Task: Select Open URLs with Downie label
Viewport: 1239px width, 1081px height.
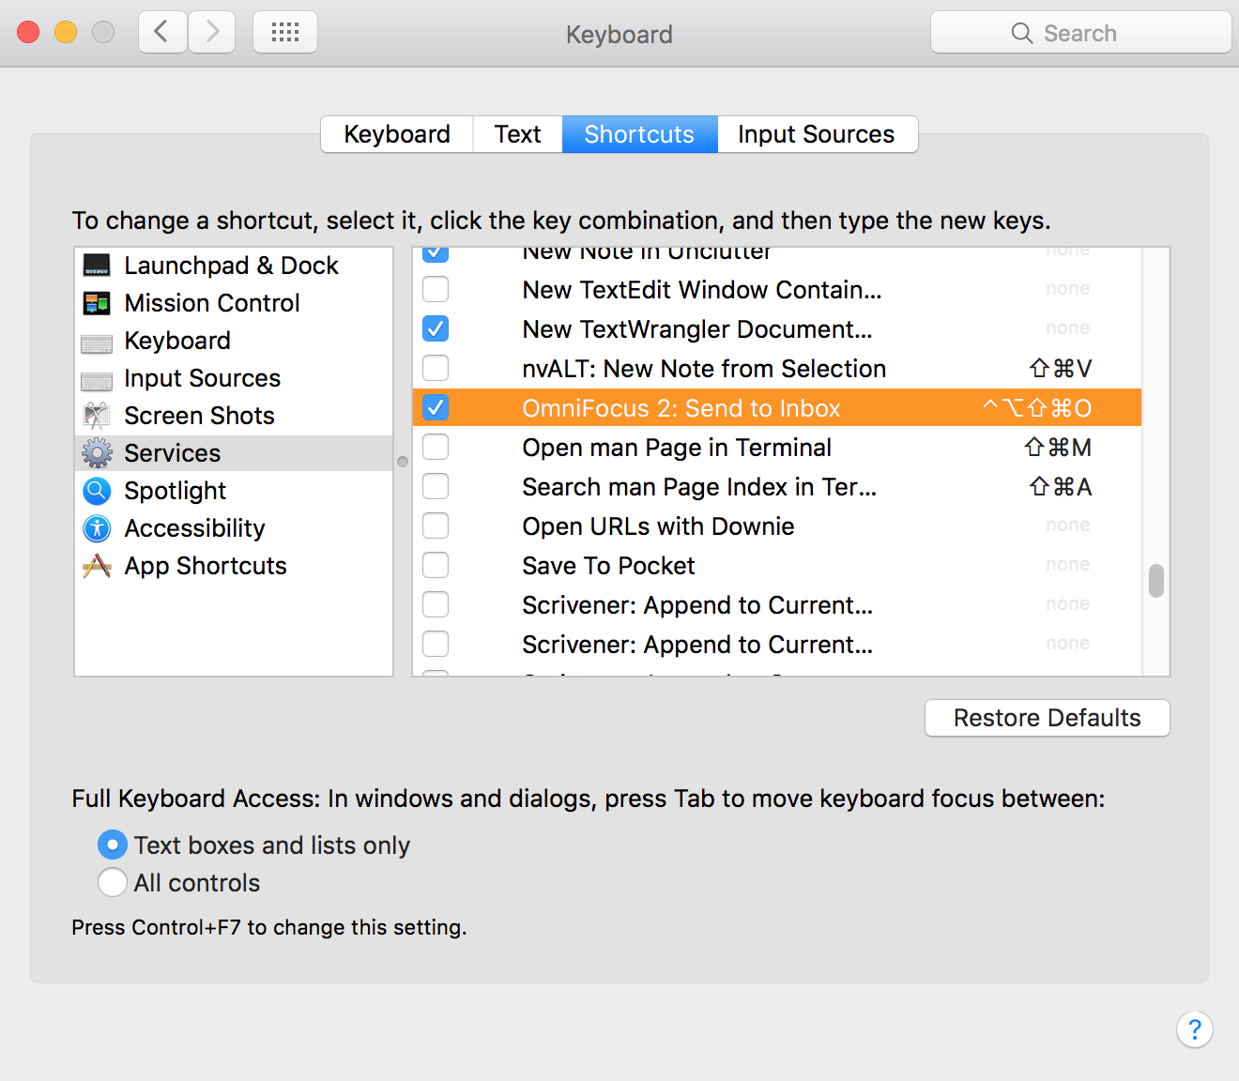Action: click(659, 526)
